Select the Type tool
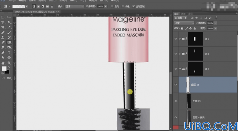The image size is (238, 131). tap(9, 53)
